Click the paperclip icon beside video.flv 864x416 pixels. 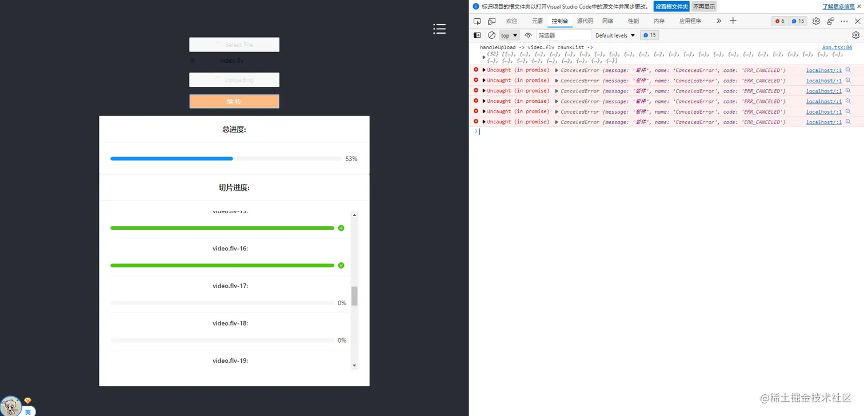(x=193, y=61)
